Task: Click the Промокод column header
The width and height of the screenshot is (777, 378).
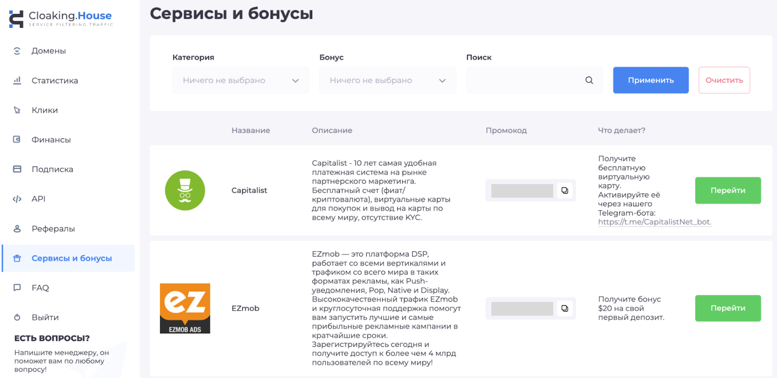Action: (x=506, y=130)
